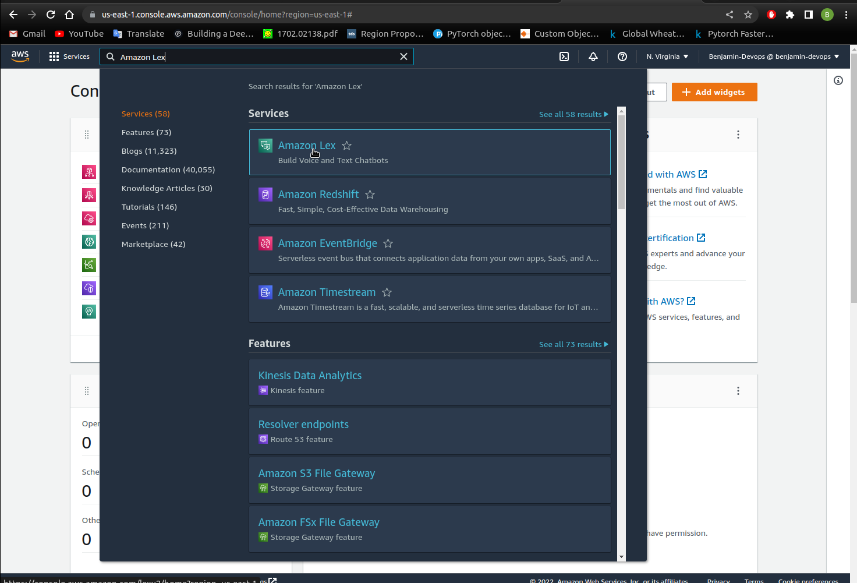Open the Services grid menu
This screenshot has width=857, height=583.
(69, 56)
